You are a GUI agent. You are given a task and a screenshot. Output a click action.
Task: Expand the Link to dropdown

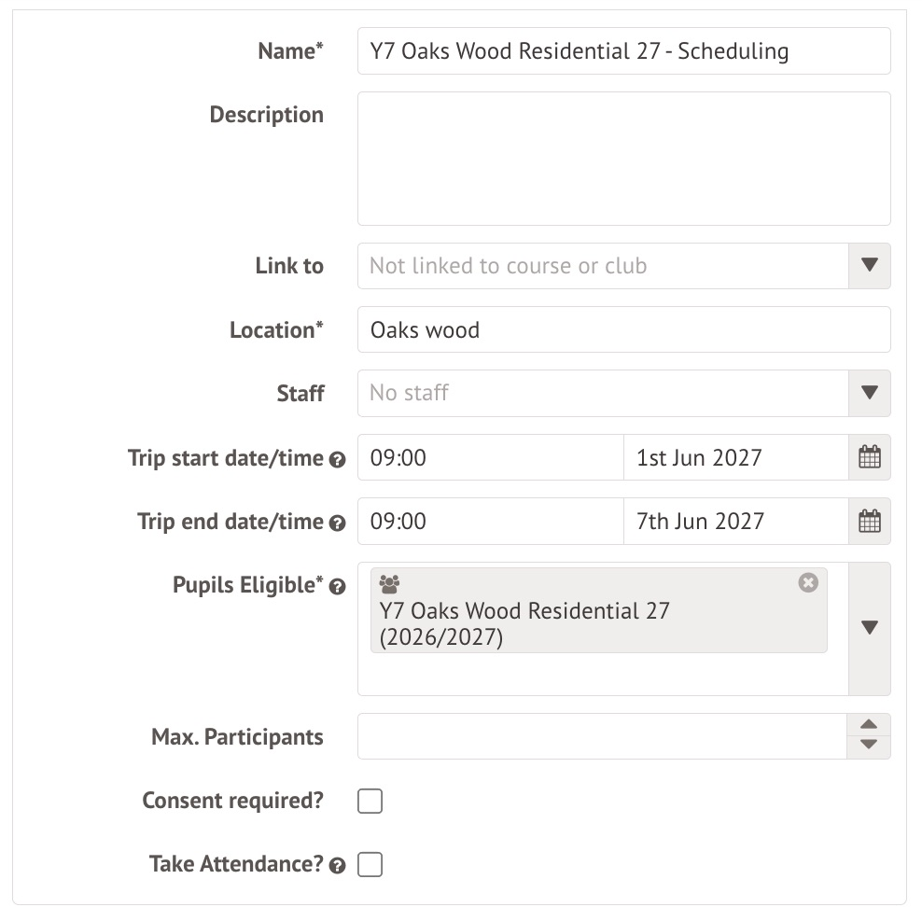tap(869, 266)
